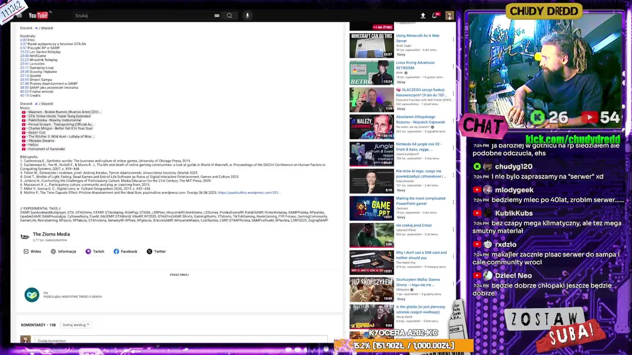Click the Dodaj komentarz comment field

(x=180, y=341)
